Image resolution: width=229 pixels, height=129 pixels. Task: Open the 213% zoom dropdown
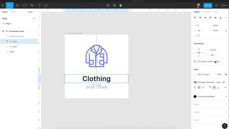(x=224, y=5)
